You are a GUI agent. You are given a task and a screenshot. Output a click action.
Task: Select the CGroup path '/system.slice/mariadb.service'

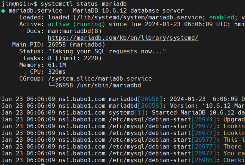[x=100, y=79]
